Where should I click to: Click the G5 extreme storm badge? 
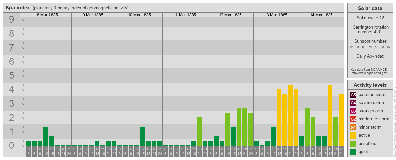[x=353, y=95]
